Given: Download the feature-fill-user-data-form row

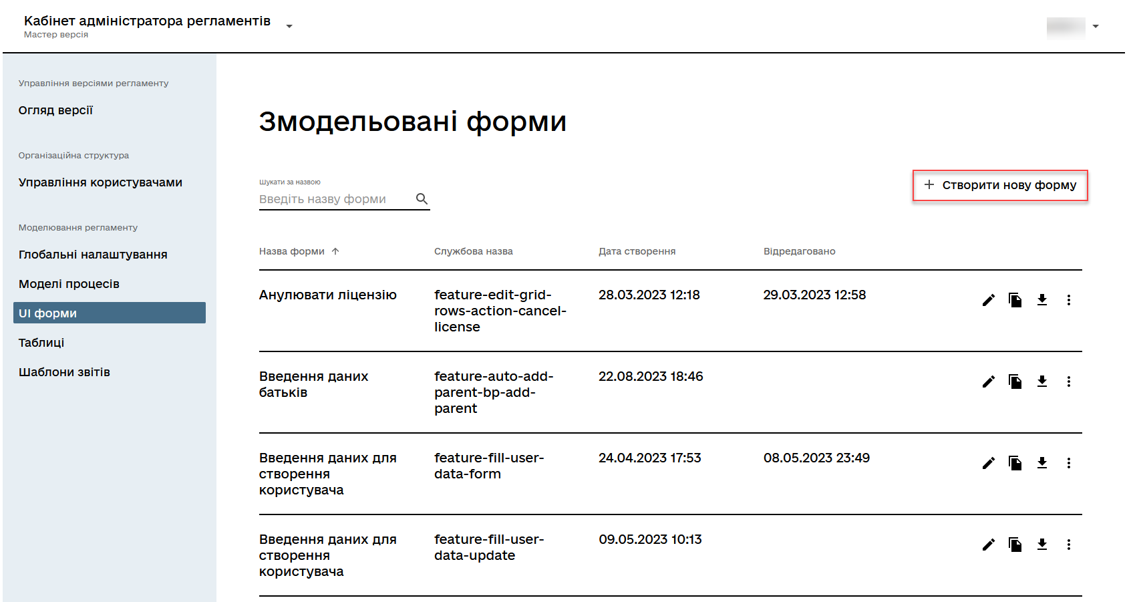Looking at the screenshot, I should (1042, 463).
